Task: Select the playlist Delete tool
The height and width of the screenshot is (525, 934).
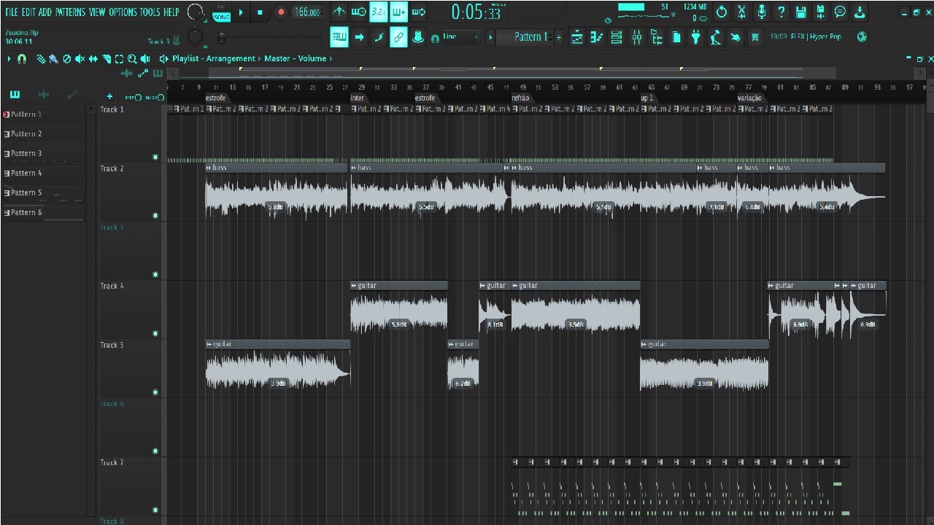Action: (x=67, y=59)
